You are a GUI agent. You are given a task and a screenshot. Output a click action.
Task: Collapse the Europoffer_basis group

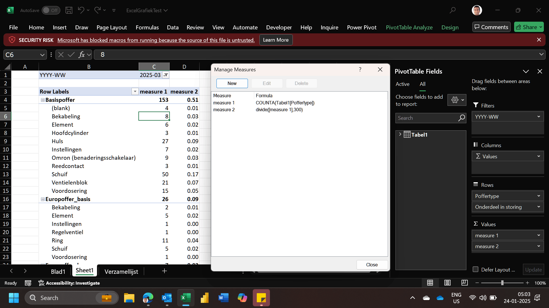tap(43, 199)
